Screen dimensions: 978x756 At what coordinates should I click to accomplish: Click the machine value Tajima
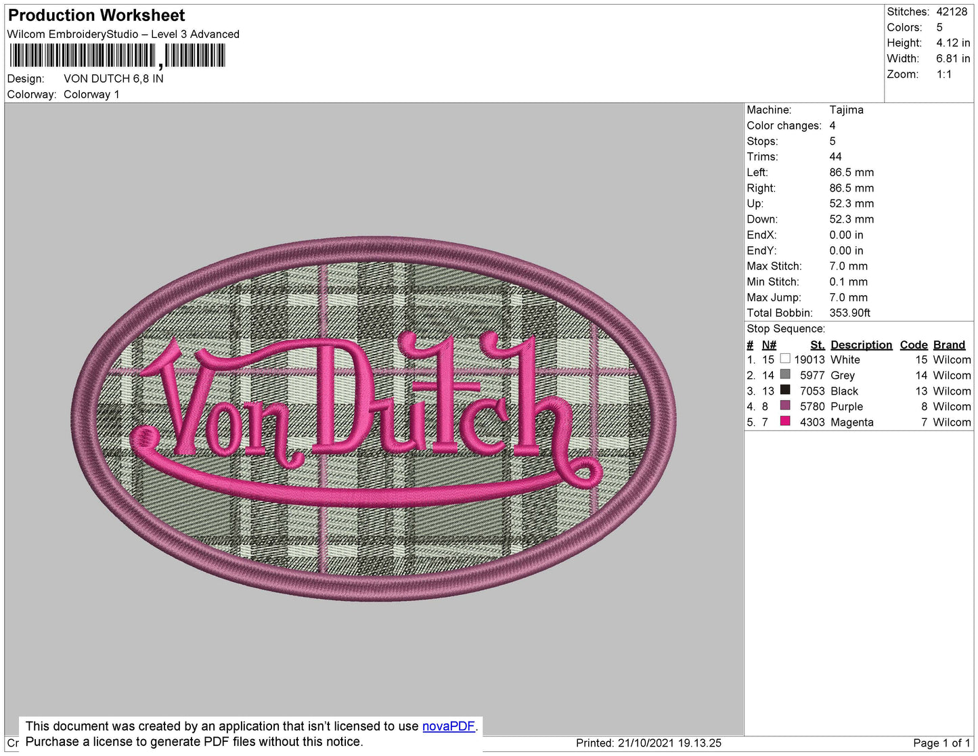point(846,110)
